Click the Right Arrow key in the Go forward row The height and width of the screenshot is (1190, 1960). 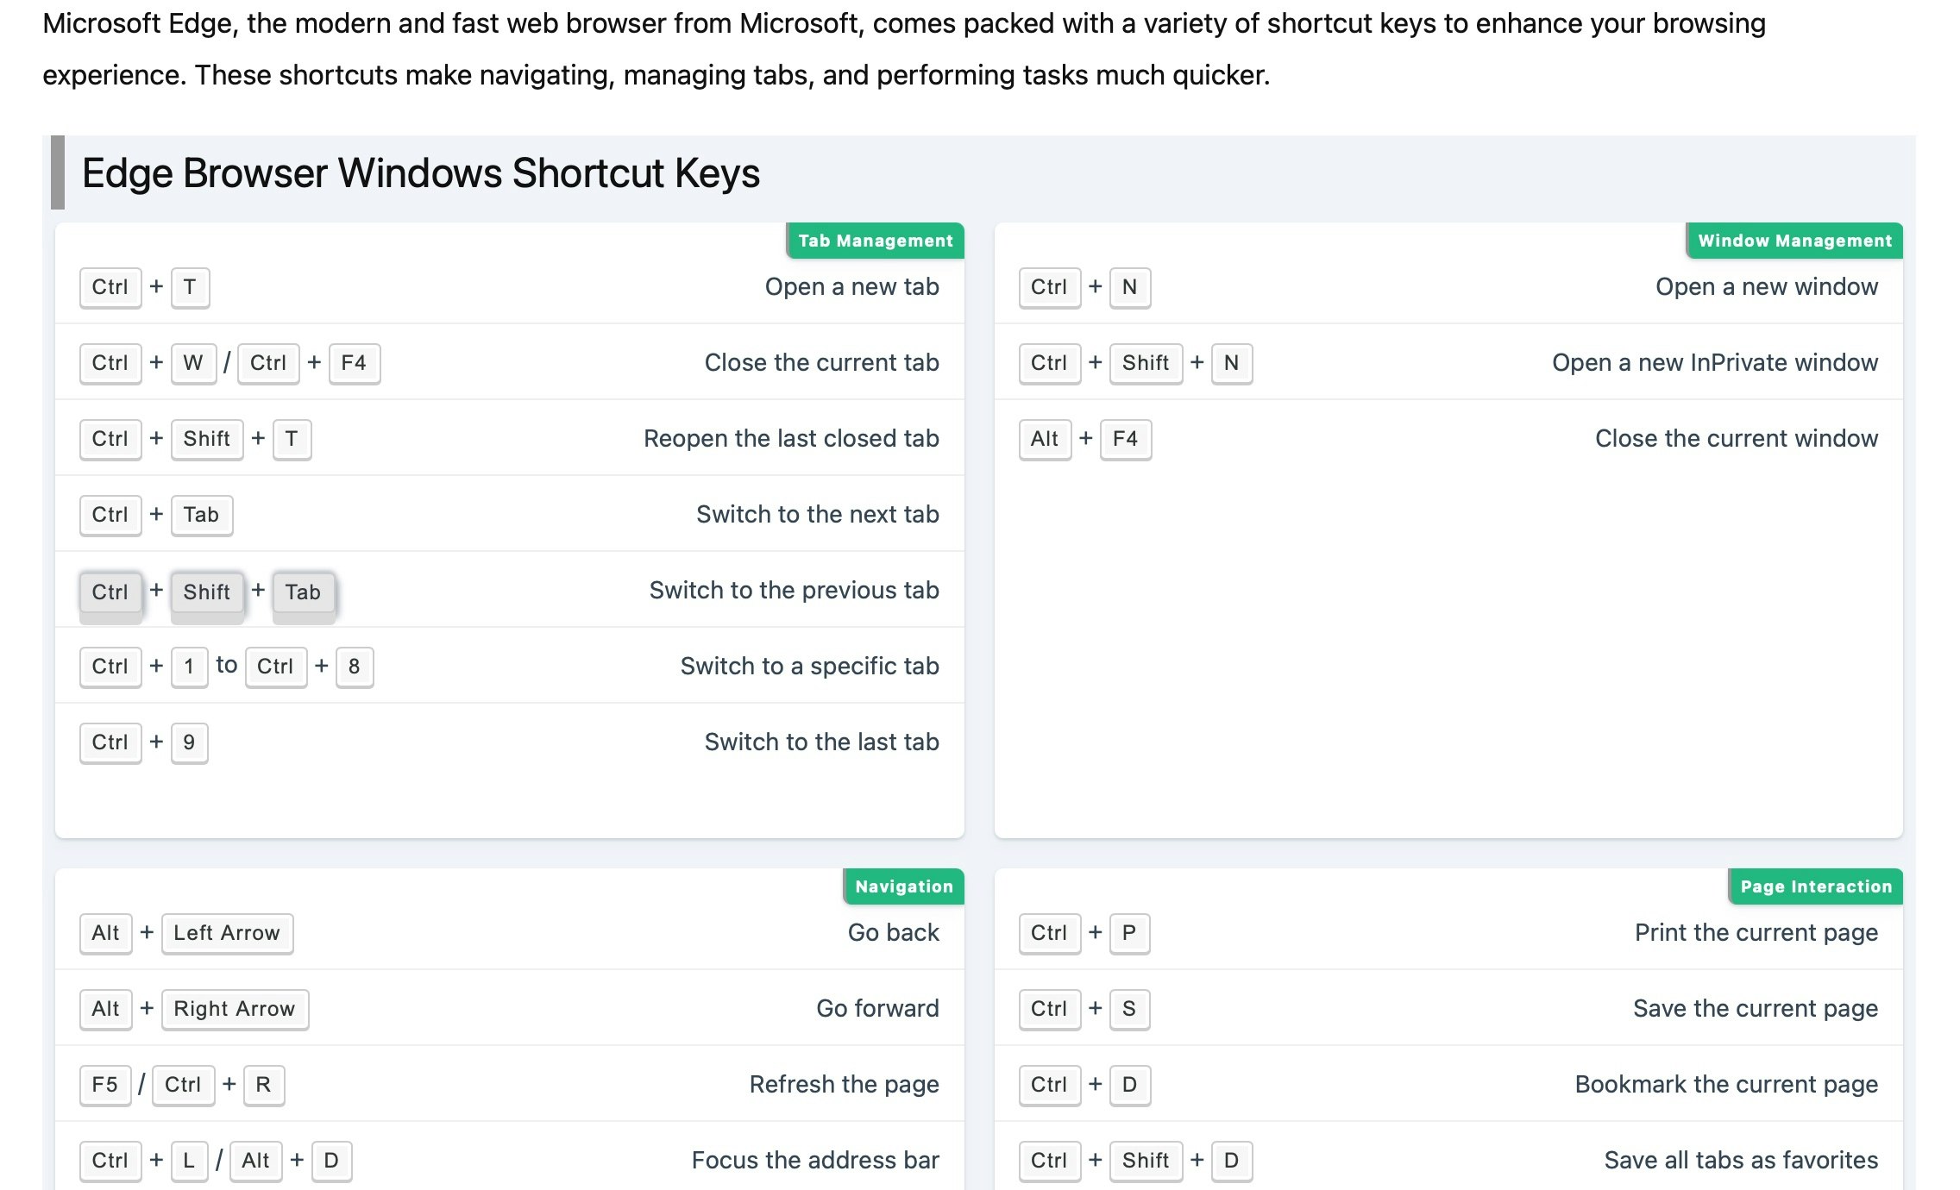pos(235,1009)
